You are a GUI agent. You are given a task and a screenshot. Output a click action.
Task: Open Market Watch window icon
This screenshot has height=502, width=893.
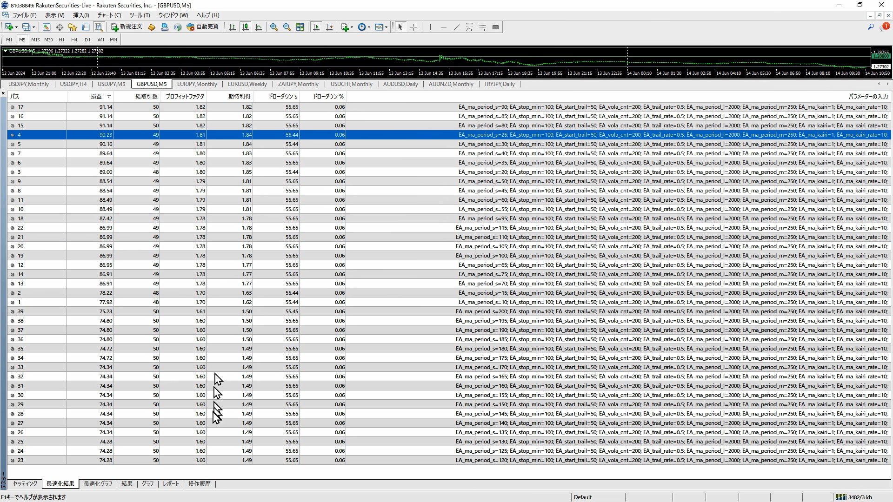tap(47, 27)
